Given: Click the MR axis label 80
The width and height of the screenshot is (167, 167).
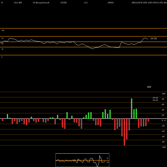Looking at the screenshot, I should tap(163, 99).
